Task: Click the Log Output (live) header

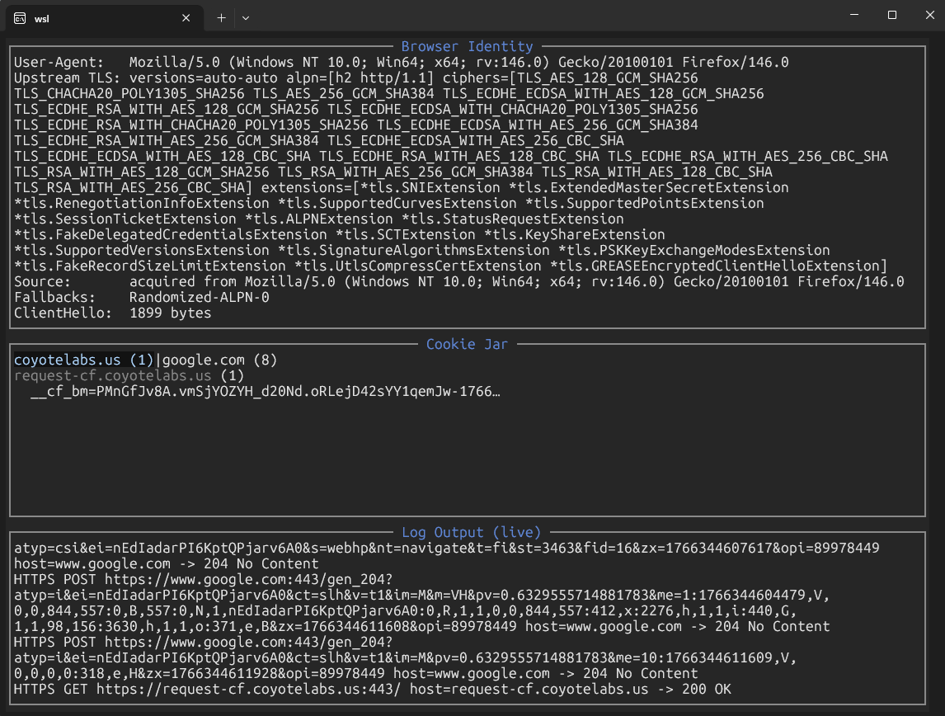Action: pos(472,532)
